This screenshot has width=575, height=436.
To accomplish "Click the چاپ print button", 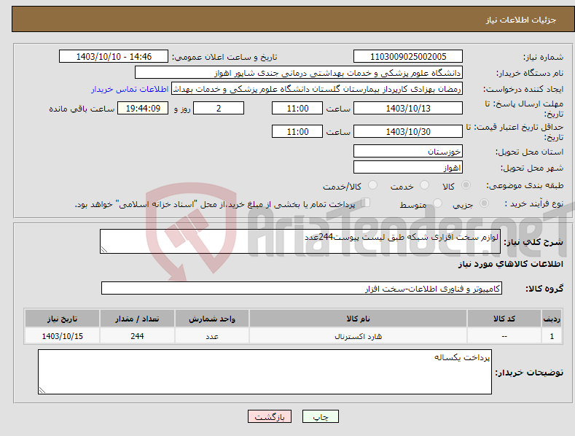I will click(x=321, y=416).
